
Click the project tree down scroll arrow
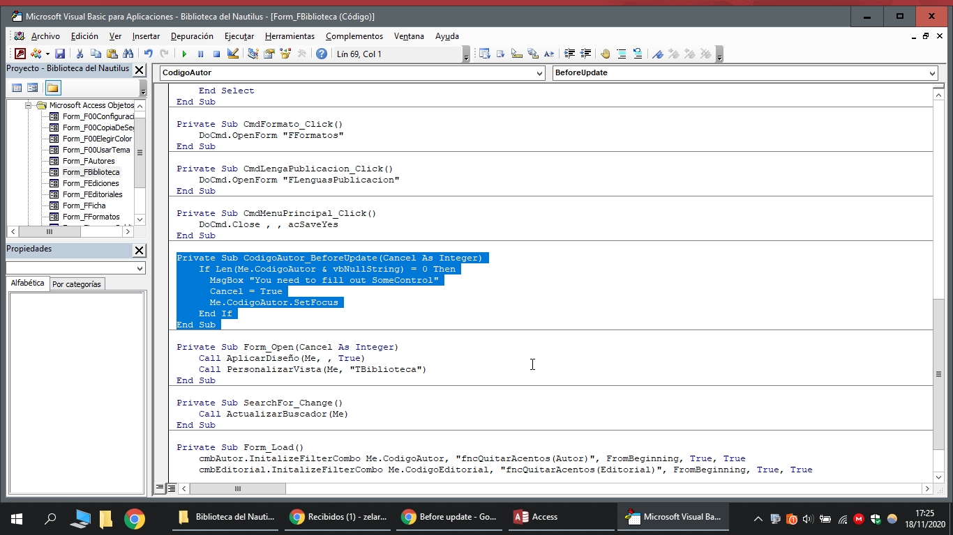coord(140,219)
